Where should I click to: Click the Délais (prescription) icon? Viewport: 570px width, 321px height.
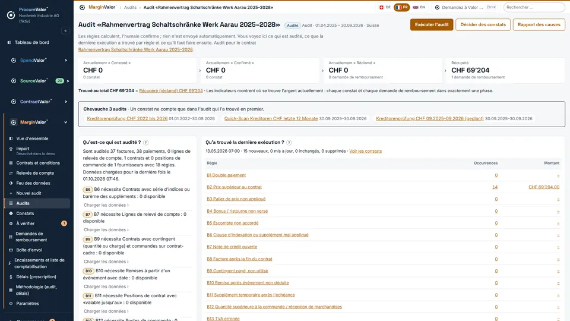11,277
